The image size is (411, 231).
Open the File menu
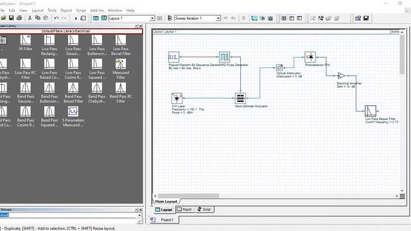(2, 10)
